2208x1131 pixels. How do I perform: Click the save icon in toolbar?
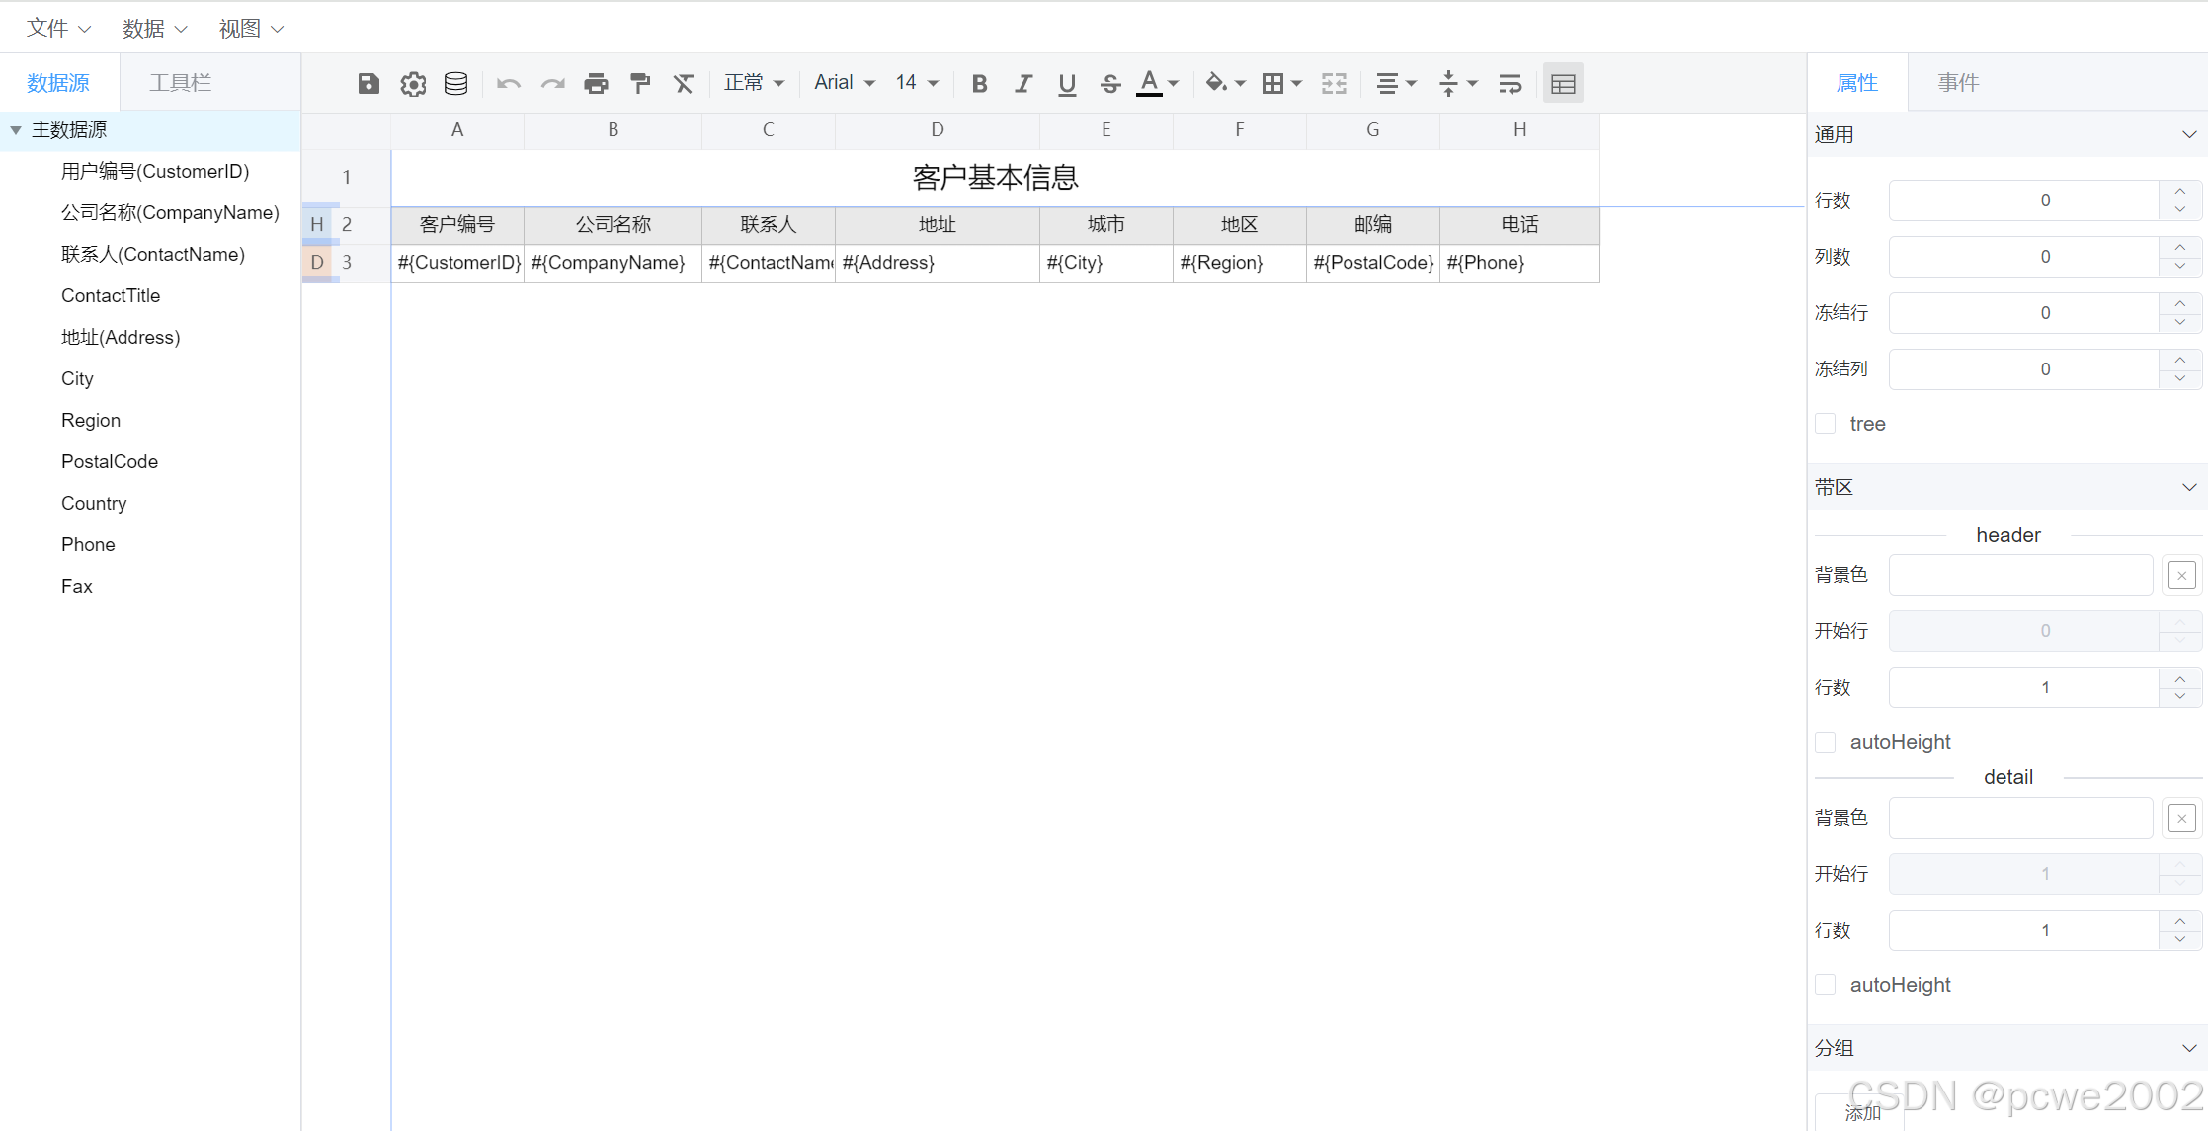point(368,83)
